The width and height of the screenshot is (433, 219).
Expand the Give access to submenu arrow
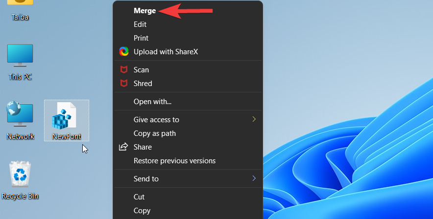coord(254,119)
